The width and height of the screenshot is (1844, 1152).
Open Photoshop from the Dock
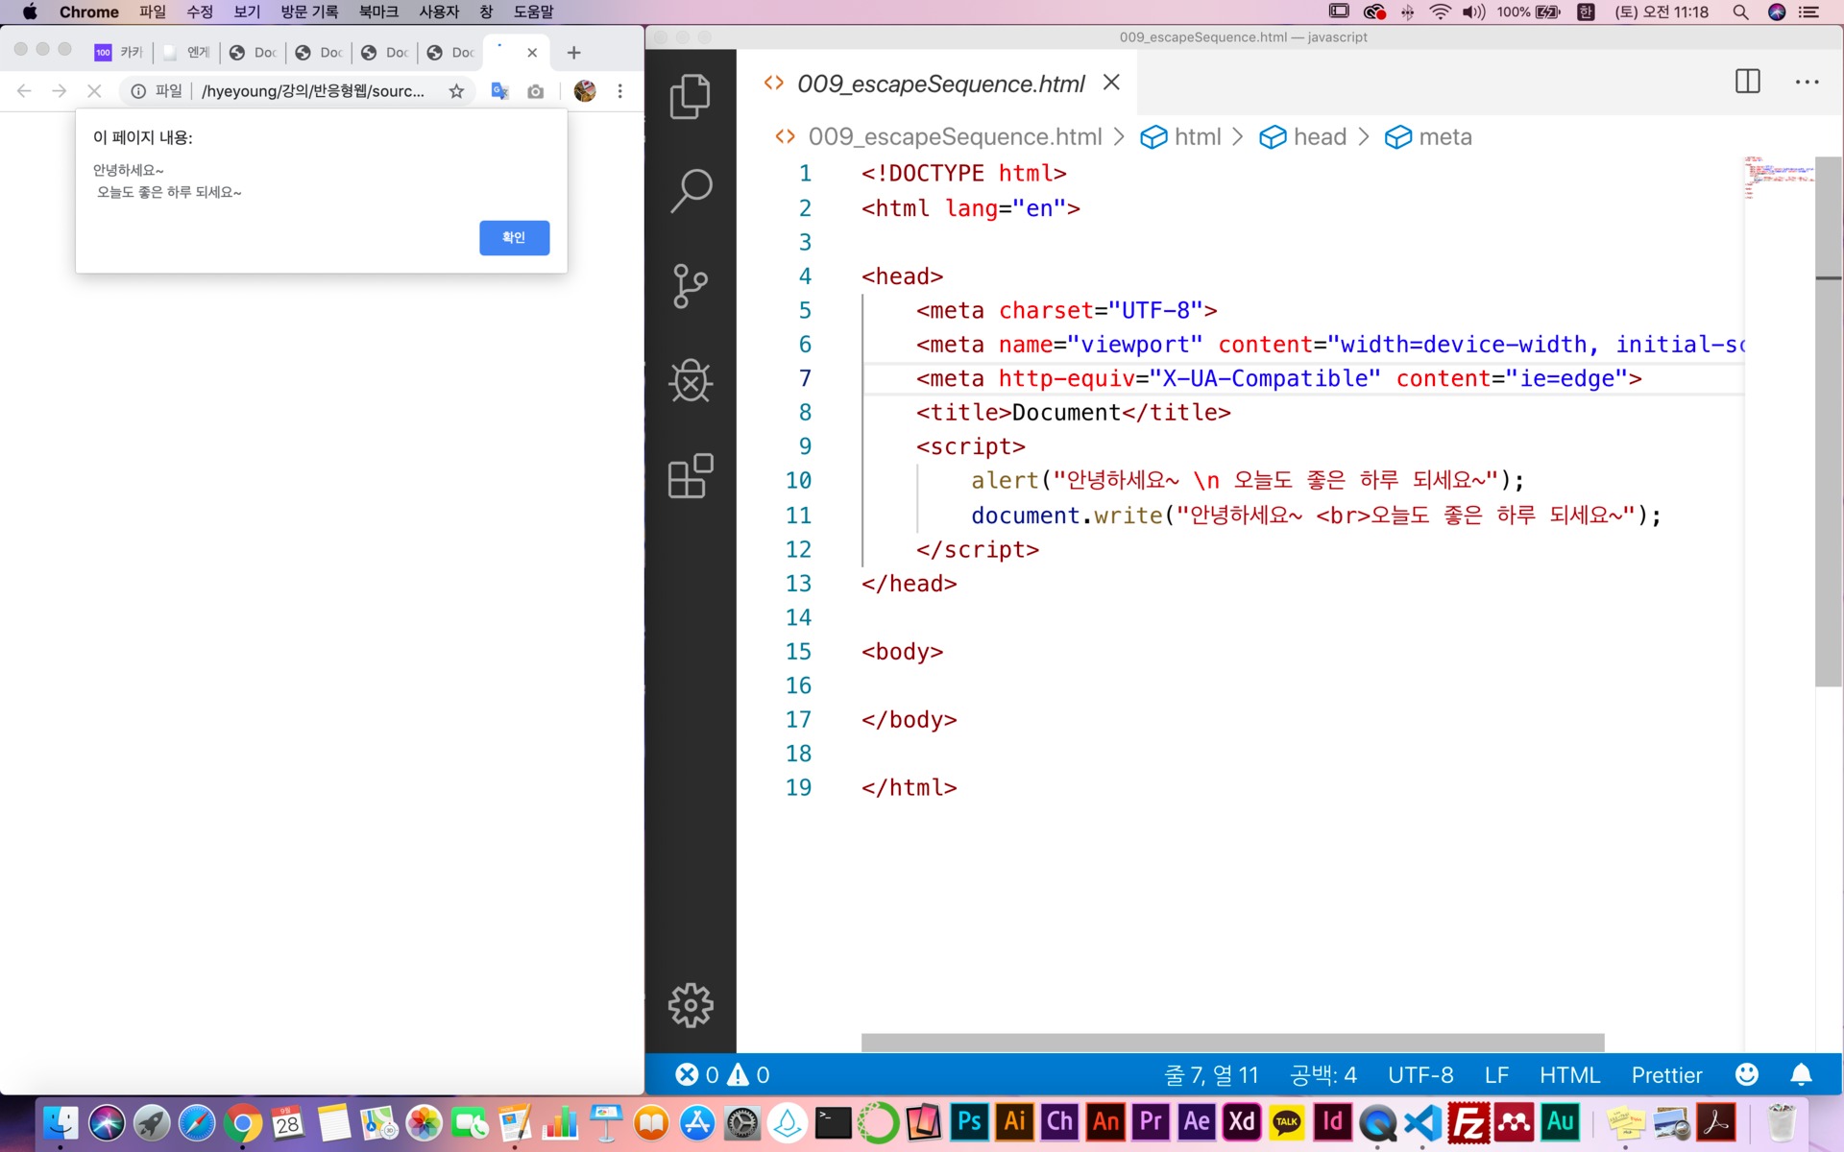(969, 1121)
